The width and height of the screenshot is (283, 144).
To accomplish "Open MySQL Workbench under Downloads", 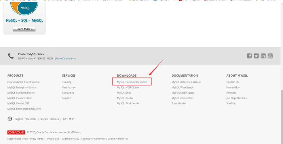I will point(128,103).
